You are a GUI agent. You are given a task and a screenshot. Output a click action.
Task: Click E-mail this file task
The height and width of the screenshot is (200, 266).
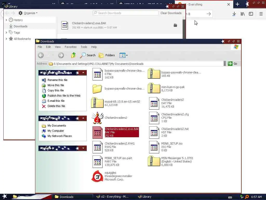[56, 101]
